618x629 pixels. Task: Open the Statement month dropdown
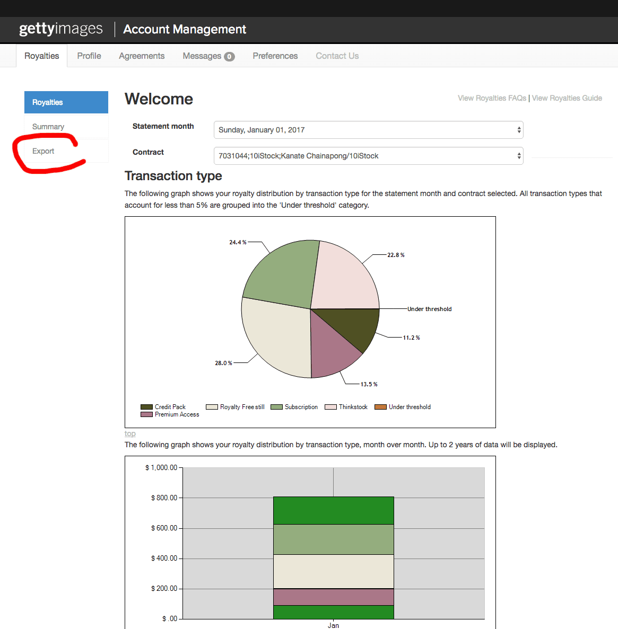click(x=368, y=130)
